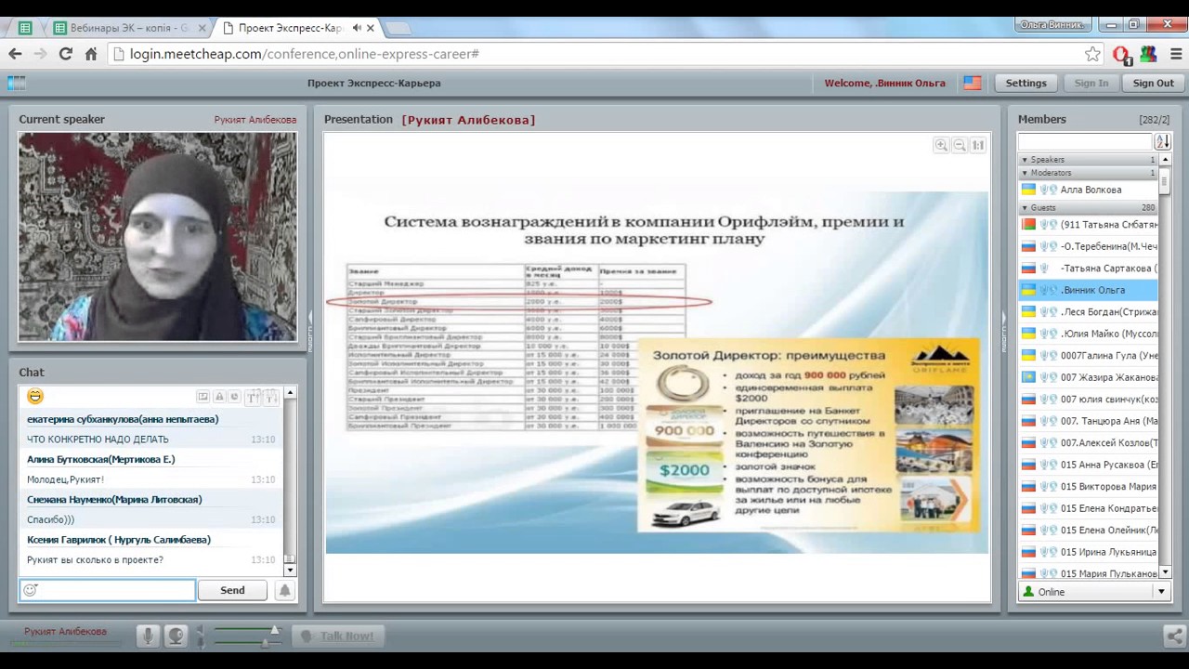Open the Online status dropdown
The width and height of the screenshot is (1189, 669).
(x=1160, y=592)
